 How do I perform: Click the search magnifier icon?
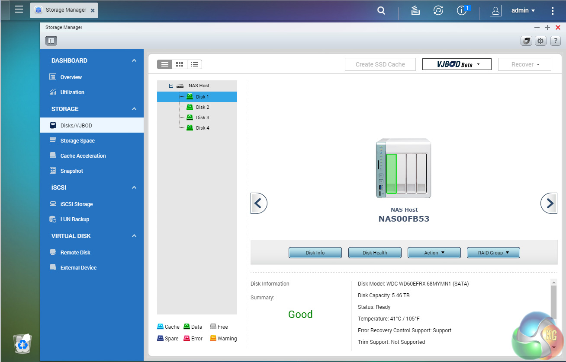[x=381, y=11]
